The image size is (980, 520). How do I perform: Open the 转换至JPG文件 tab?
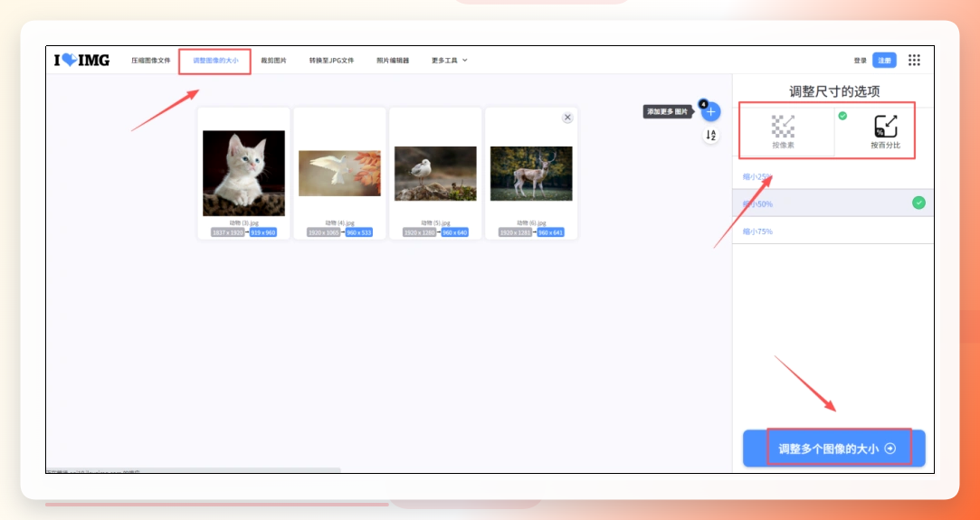(x=331, y=61)
